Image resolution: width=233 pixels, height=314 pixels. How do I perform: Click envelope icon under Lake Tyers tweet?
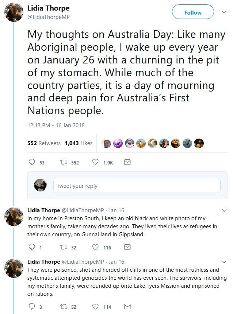(x=127, y=307)
